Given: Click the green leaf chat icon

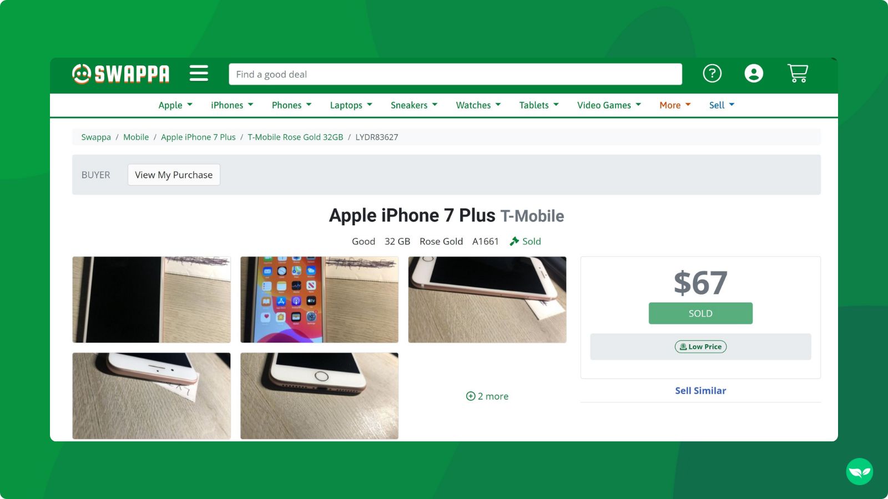Looking at the screenshot, I should (859, 472).
